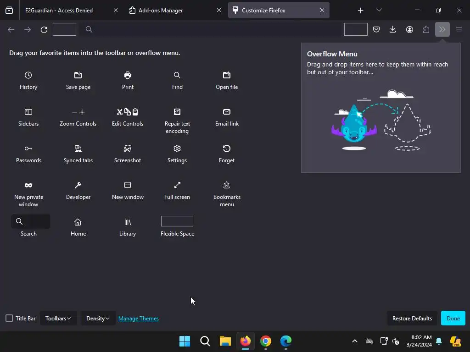This screenshot has height=352, width=470.
Task: Open Firefox View icon in tab bar
Action: point(9,10)
